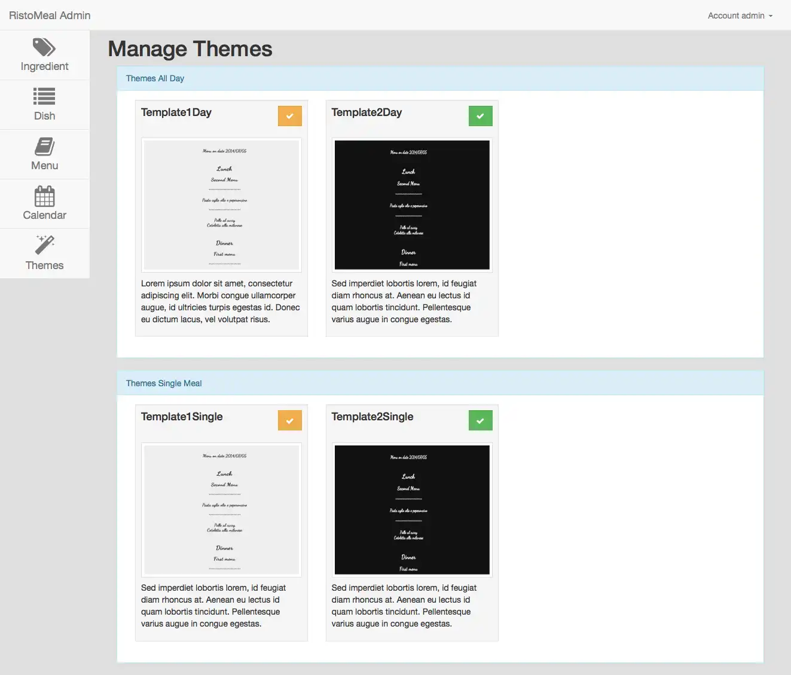Click the Template2Day title
The width and height of the screenshot is (791, 675).
367,112
